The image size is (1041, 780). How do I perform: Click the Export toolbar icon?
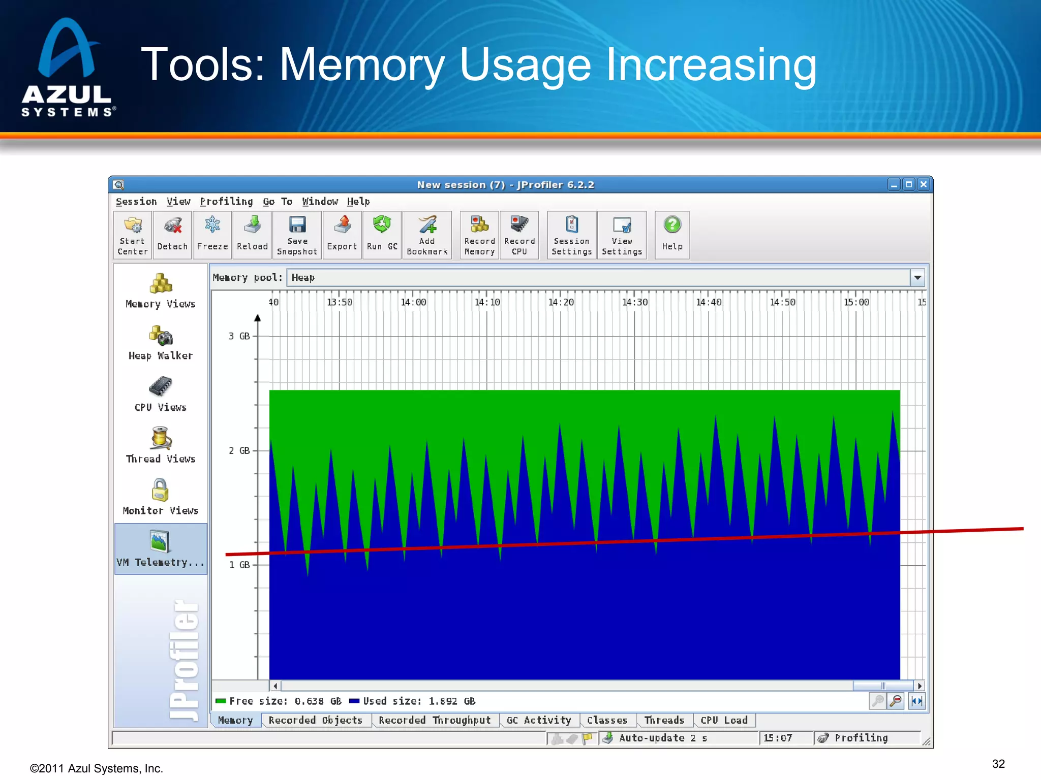pyautogui.click(x=342, y=235)
